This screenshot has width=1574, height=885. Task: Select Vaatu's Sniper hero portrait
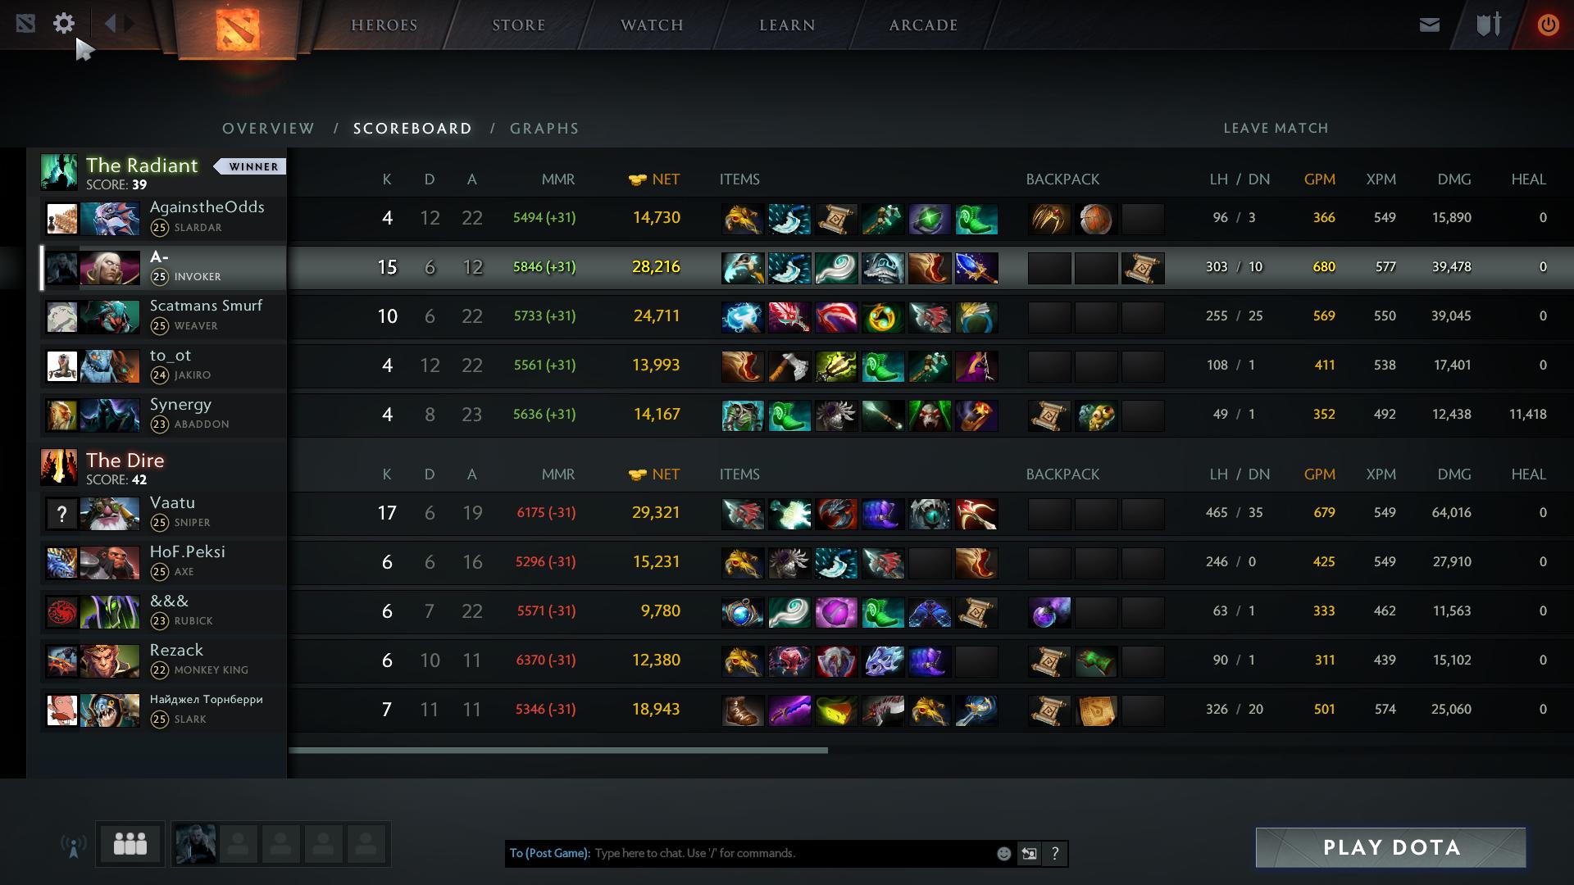(110, 513)
